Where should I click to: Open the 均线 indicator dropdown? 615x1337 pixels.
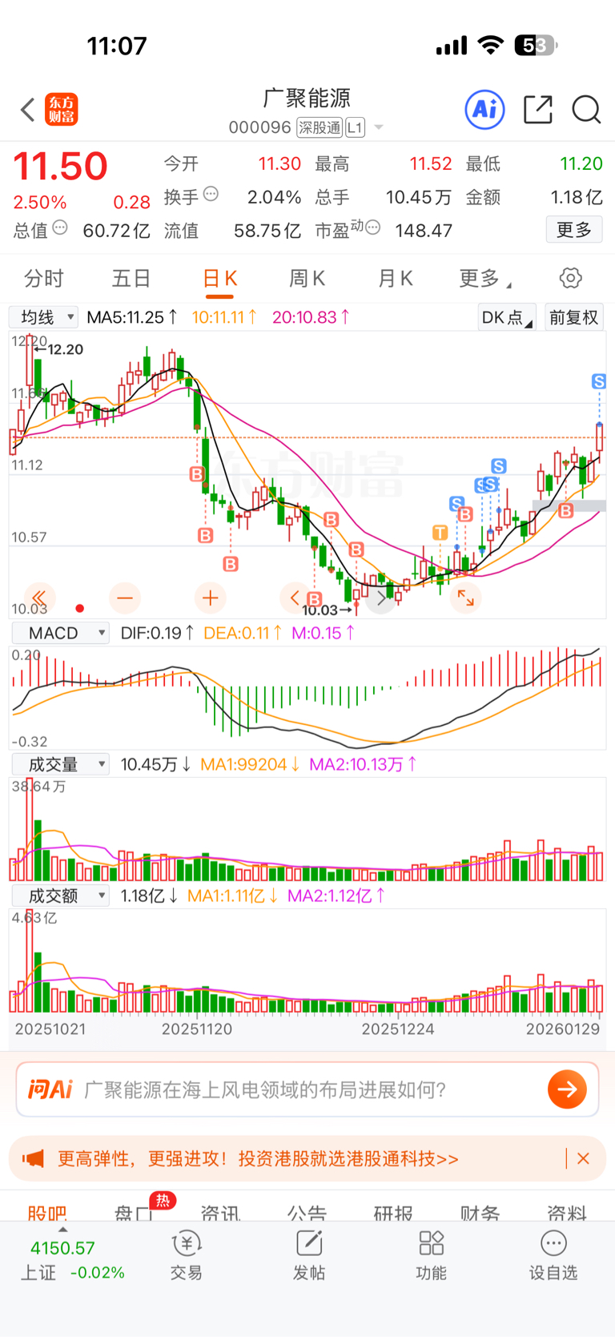(44, 317)
